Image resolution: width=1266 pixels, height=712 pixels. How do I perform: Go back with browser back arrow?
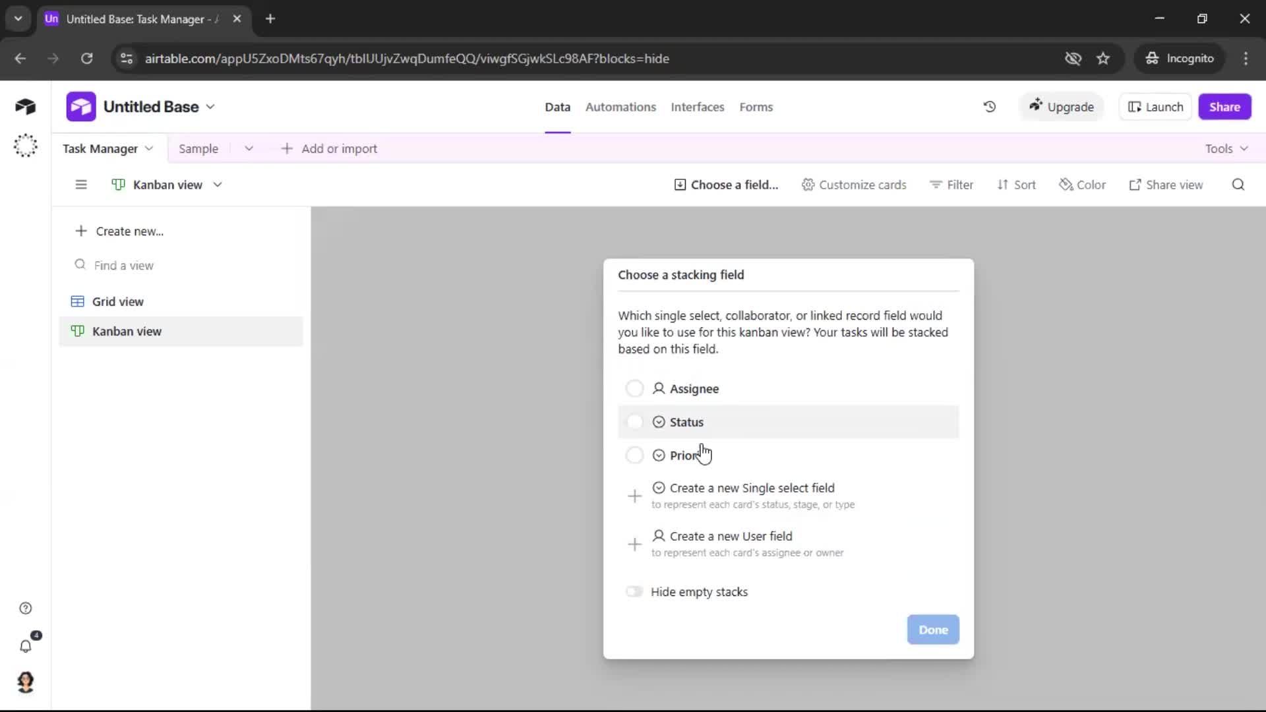20,58
